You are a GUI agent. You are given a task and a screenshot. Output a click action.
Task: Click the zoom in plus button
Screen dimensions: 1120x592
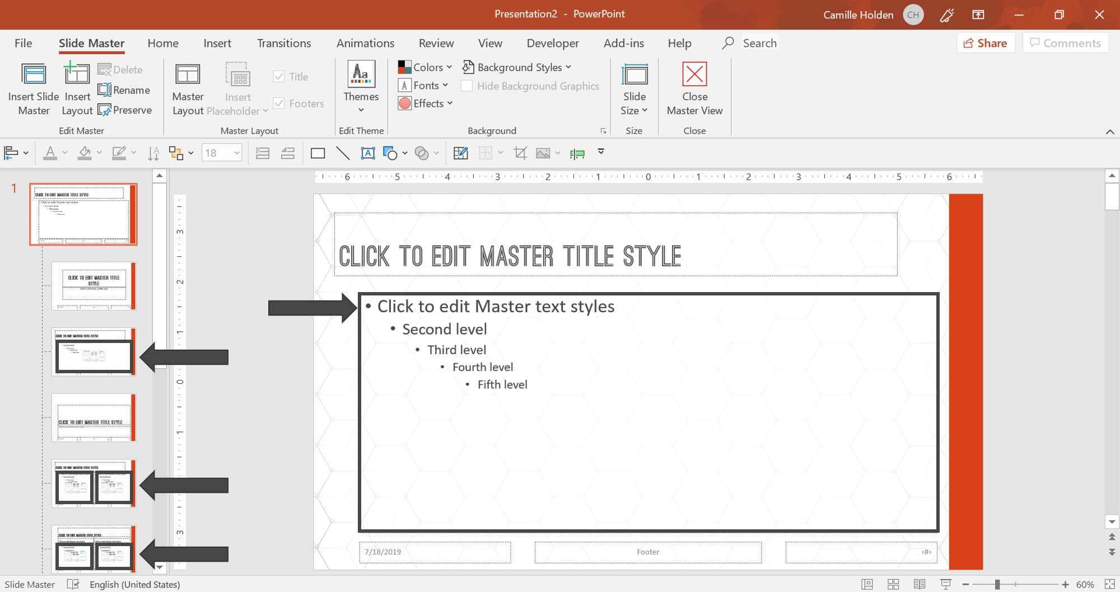coord(1065,584)
